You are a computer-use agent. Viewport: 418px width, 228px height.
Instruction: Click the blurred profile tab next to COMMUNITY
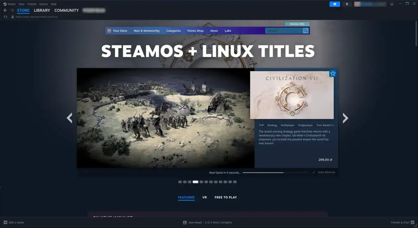point(94,10)
